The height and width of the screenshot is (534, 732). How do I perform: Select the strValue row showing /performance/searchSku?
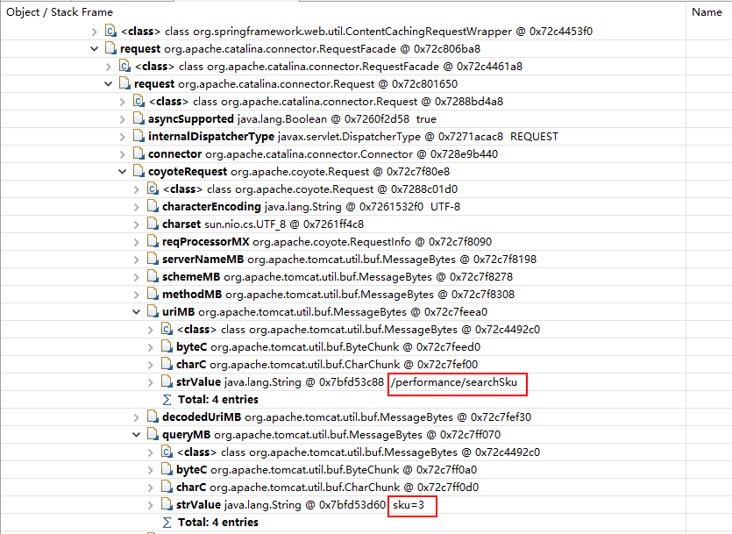pos(263,381)
